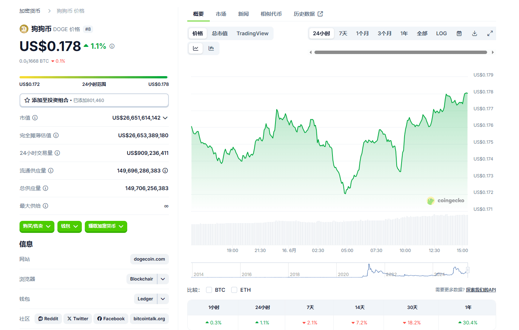This screenshot has width=519, height=330.
Task: Switch to 市场 tab
Action: pos(221,14)
